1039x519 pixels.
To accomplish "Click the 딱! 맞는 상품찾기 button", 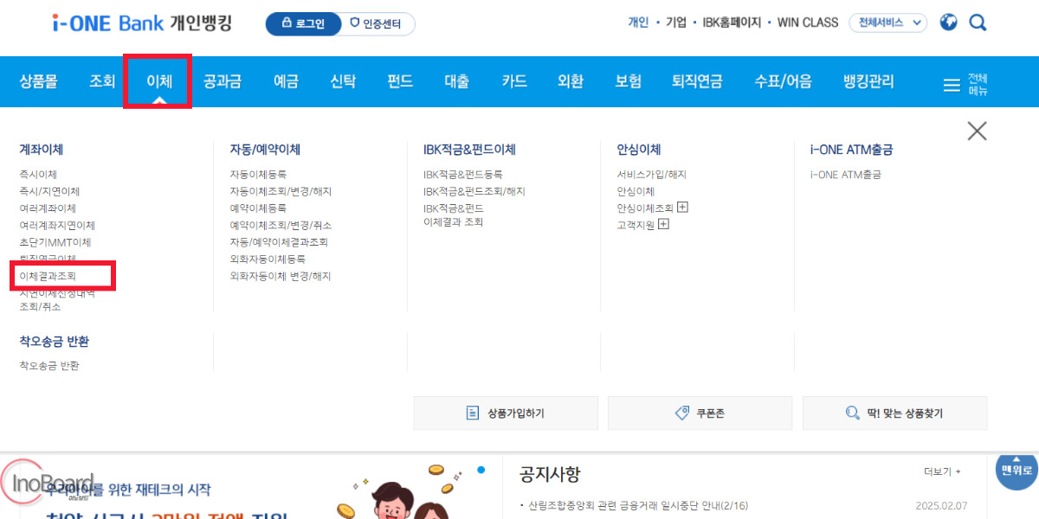I will pyautogui.click(x=894, y=413).
